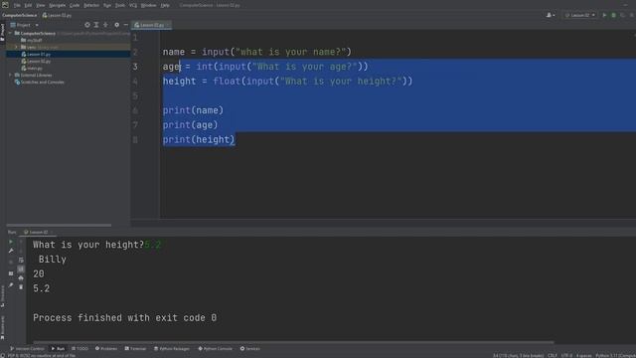Click console horizontal scrollbar
636x358 pixels.
click(x=294, y=342)
